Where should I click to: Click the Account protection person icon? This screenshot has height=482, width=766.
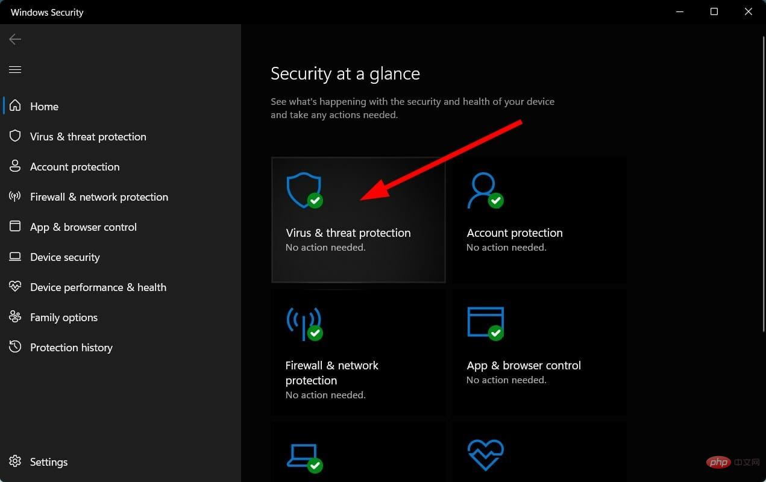pos(485,189)
